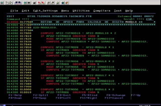This screenshot has height=106, width=161.
Task: Open the Edit_Settings menu
Action: pos(45,11)
